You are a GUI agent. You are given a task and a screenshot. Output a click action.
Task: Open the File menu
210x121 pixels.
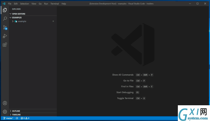(10, 4)
